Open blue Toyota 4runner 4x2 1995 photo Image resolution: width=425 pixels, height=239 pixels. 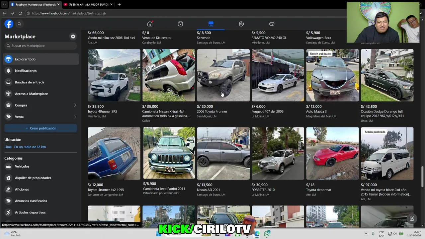tap(114, 153)
